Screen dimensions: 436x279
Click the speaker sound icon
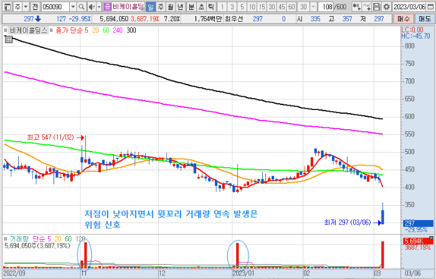click(92, 7)
